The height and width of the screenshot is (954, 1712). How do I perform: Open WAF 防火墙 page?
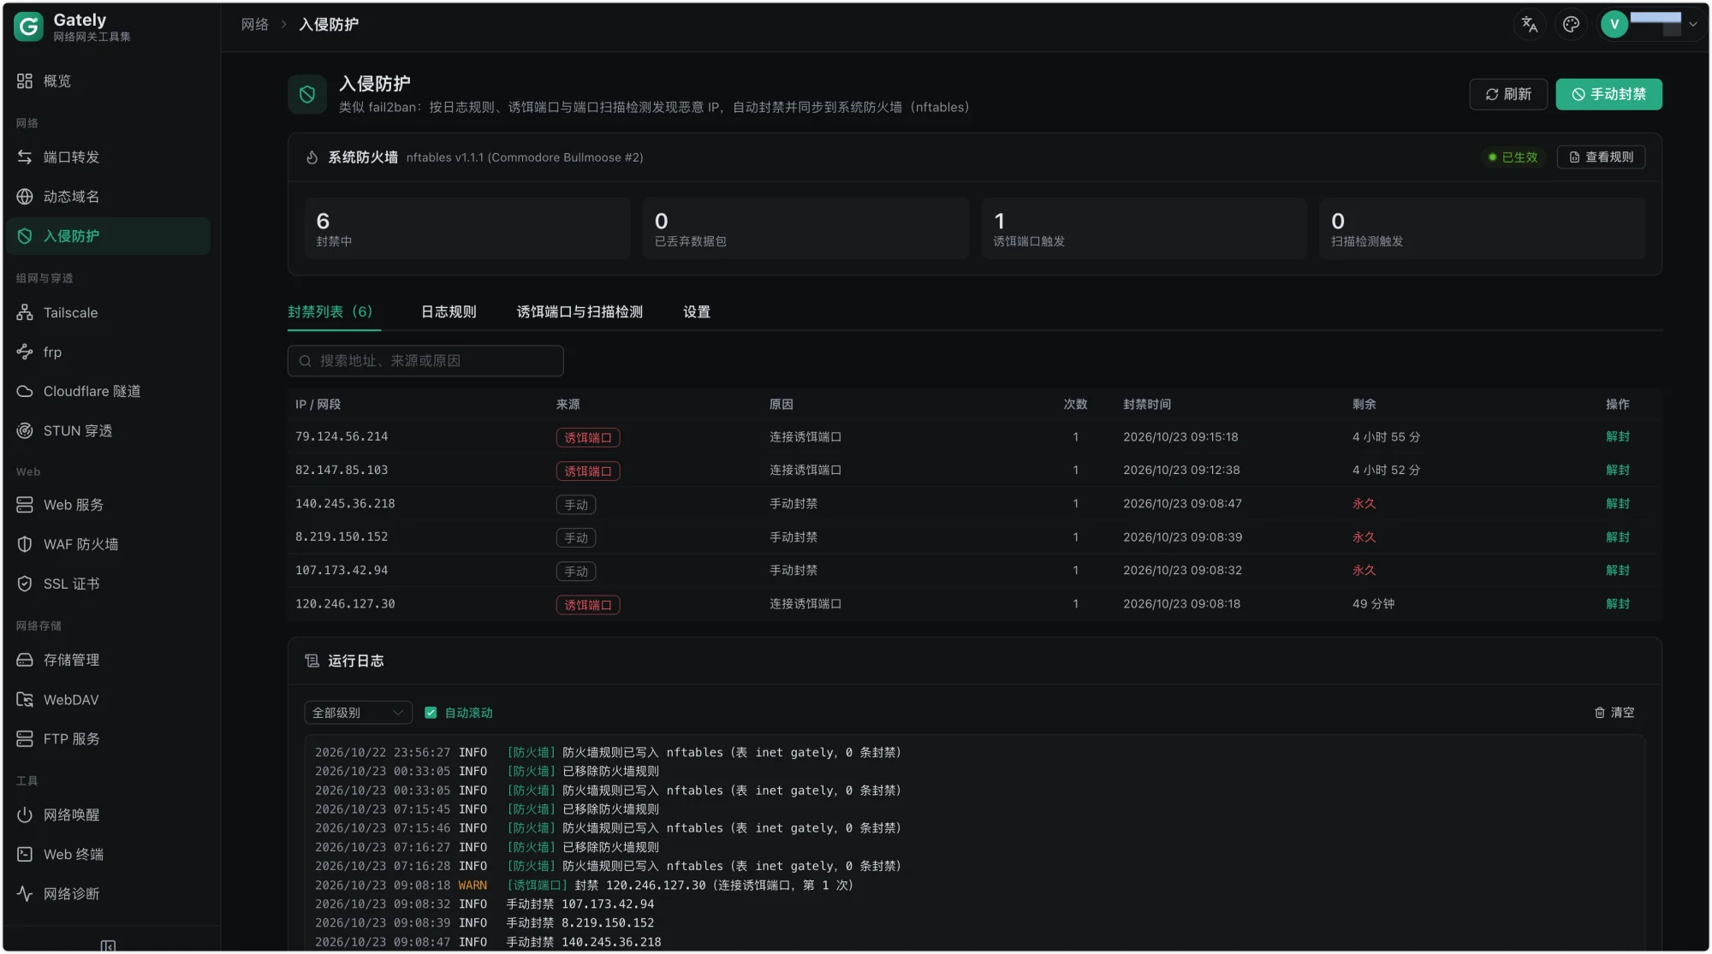(x=108, y=545)
